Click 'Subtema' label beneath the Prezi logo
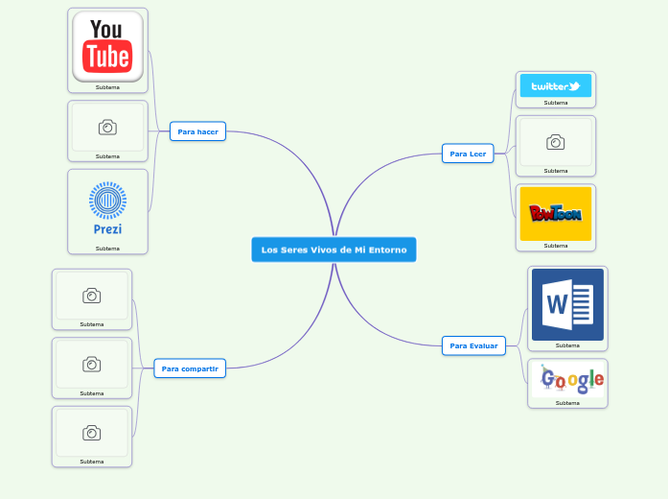This screenshot has width=668, height=499. pyautogui.click(x=107, y=249)
